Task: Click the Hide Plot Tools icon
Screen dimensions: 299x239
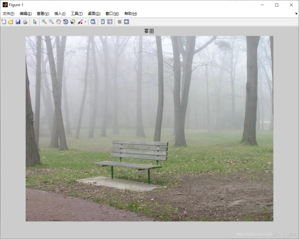Action: pos(119,22)
